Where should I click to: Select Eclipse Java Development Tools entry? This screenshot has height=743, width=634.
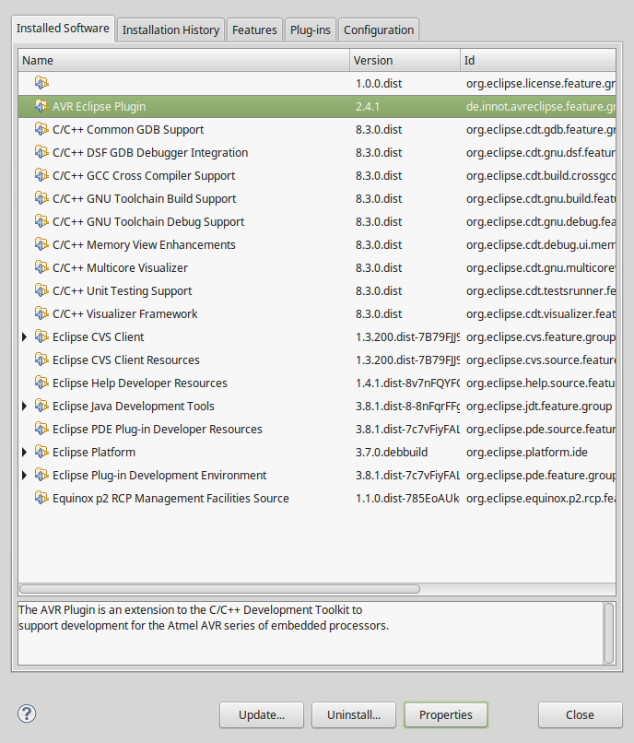pyautogui.click(x=317, y=407)
